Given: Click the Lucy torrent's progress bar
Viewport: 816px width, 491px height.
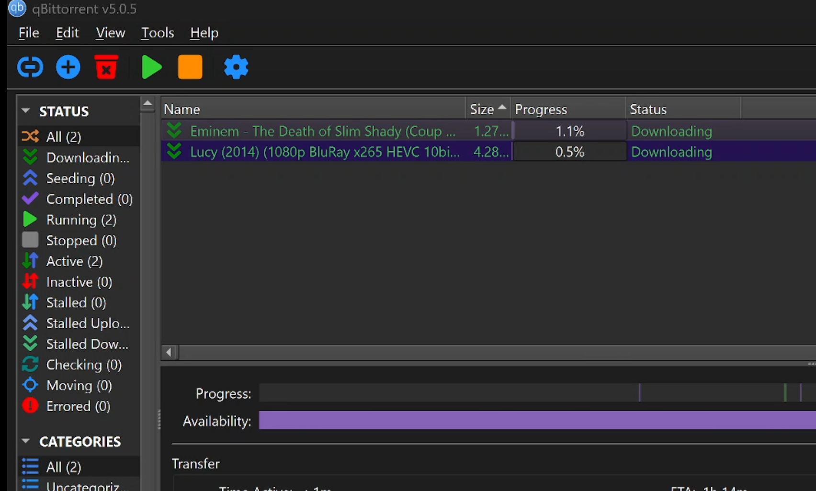Looking at the screenshot, I should [569, 152].
